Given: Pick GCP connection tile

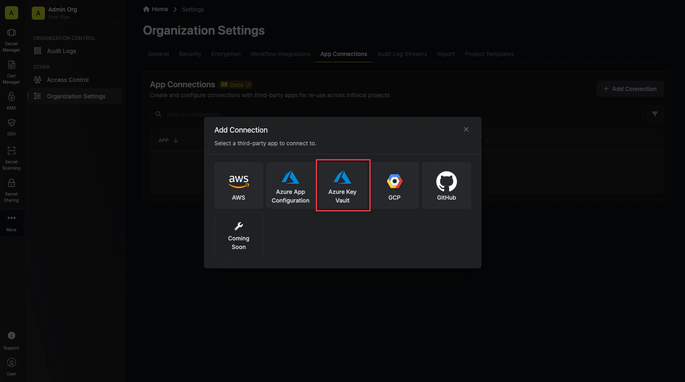Looking at the screenshot, I should tap(395, 185).
